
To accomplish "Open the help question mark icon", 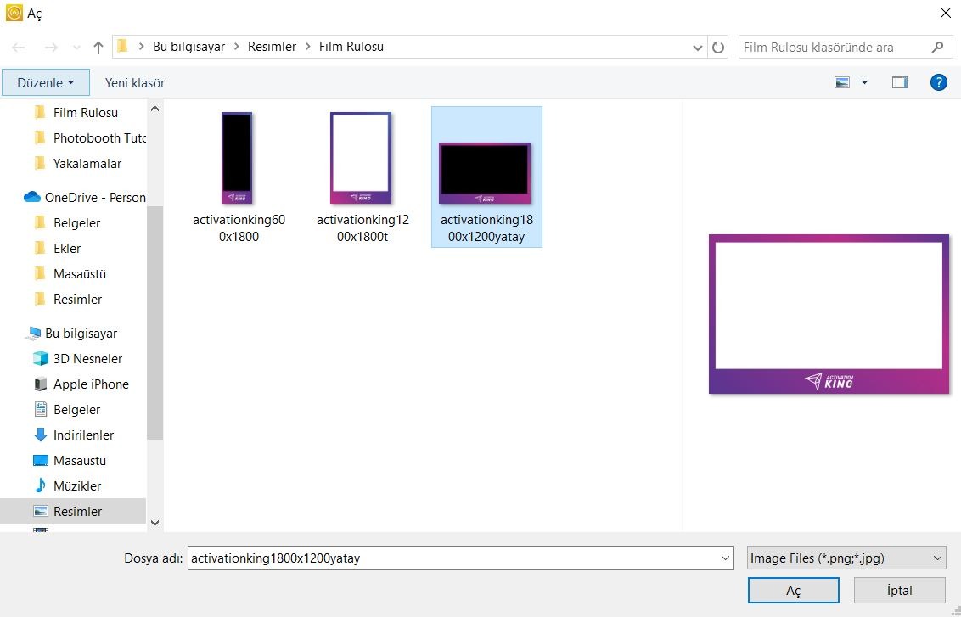I will click(x=938, y=82).
